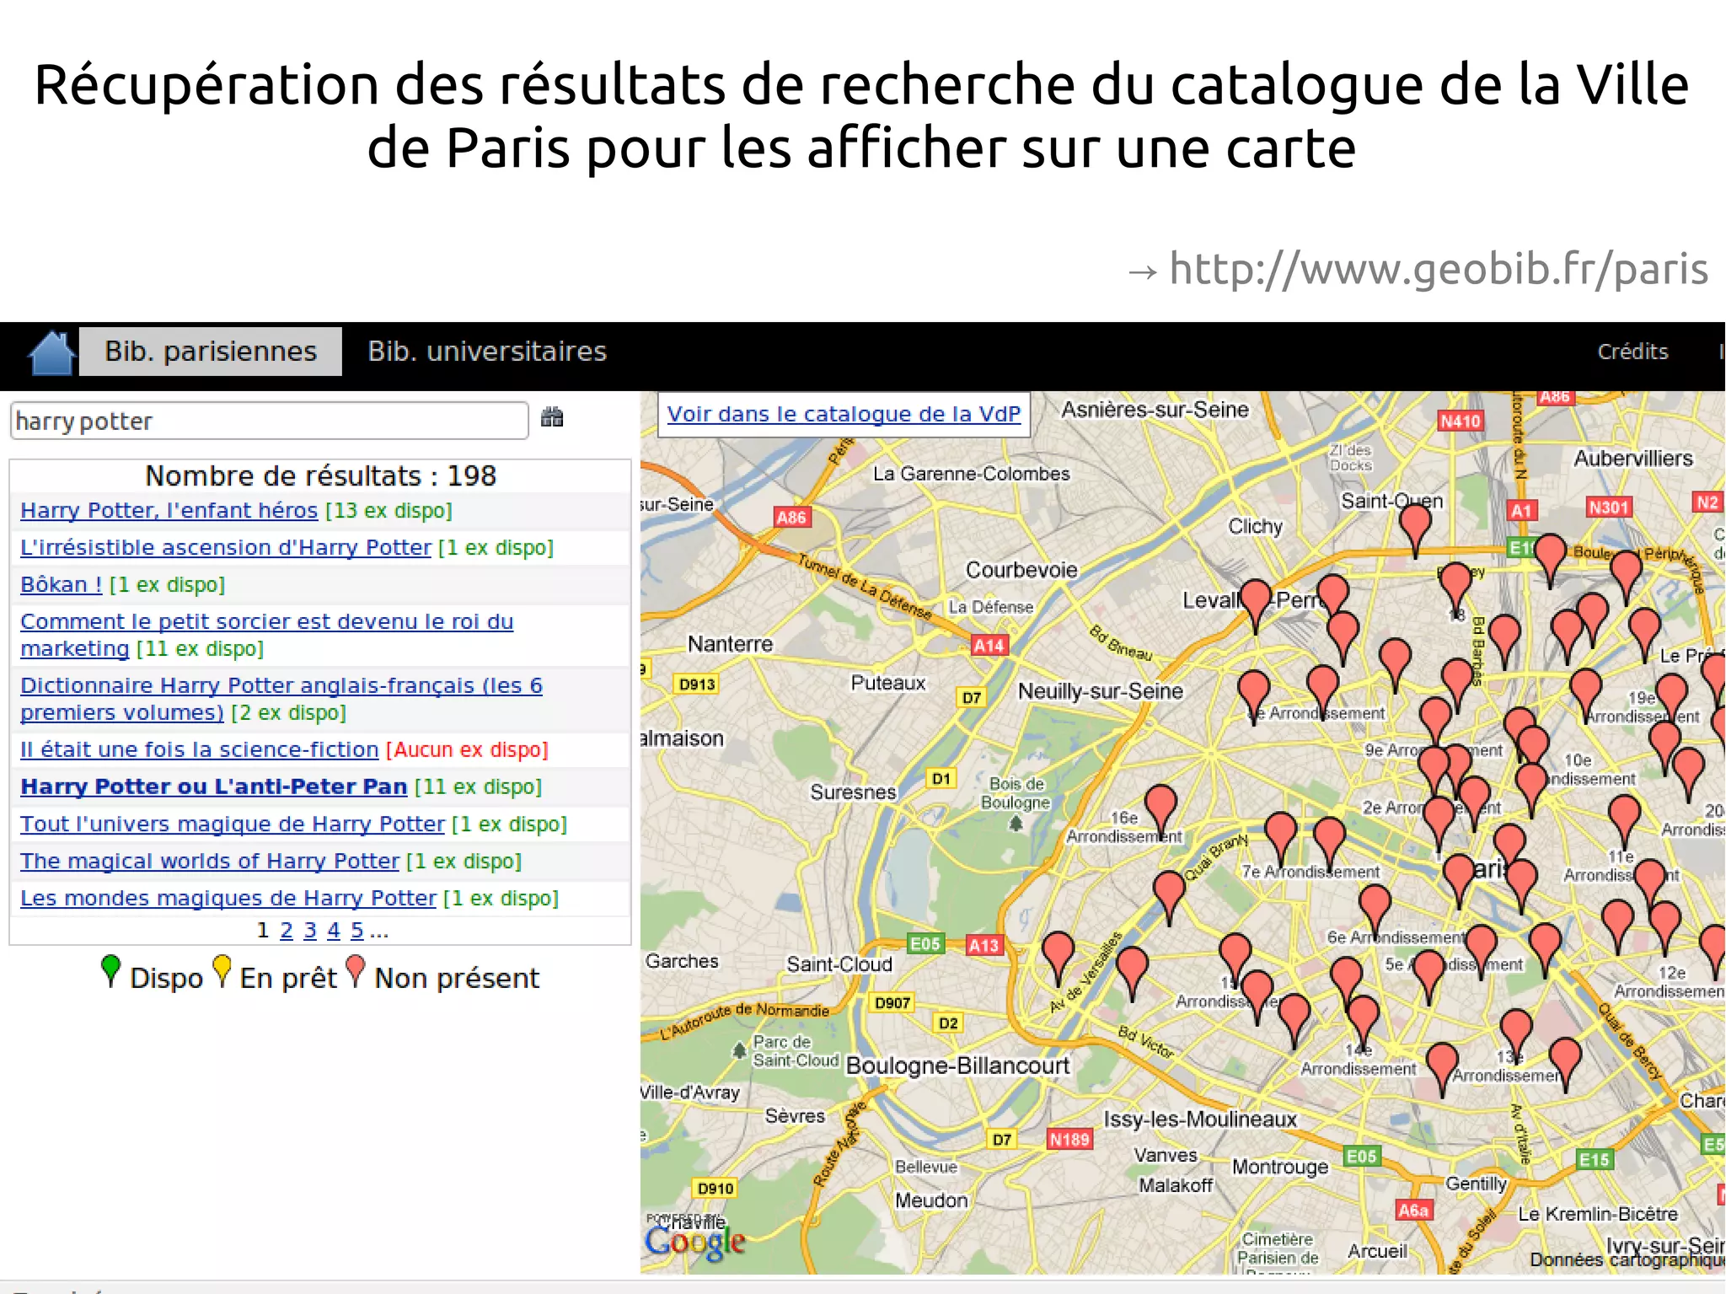1726x1294 pixels.
Task: Click the Google logo on the map
Action: click(695, 1243)
